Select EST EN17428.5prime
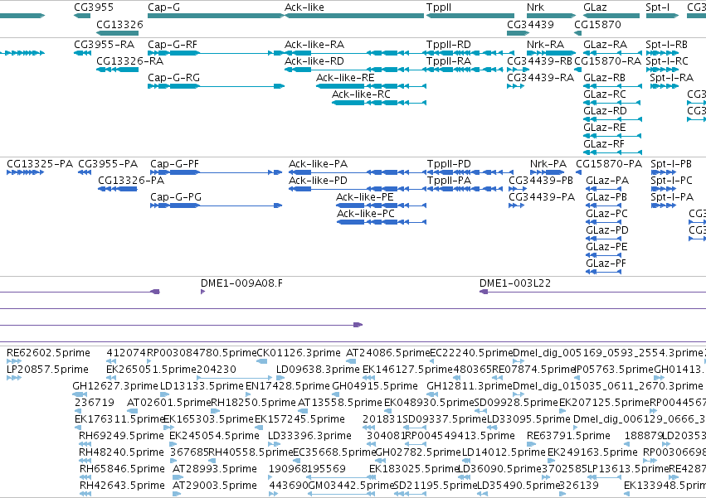Viewport: 706px width, 498px height. point(288,386)
